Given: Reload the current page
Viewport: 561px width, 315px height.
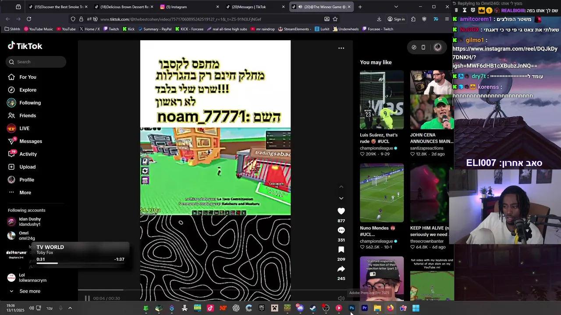Looking at the screenshot, I should click(x=29, y=19).
